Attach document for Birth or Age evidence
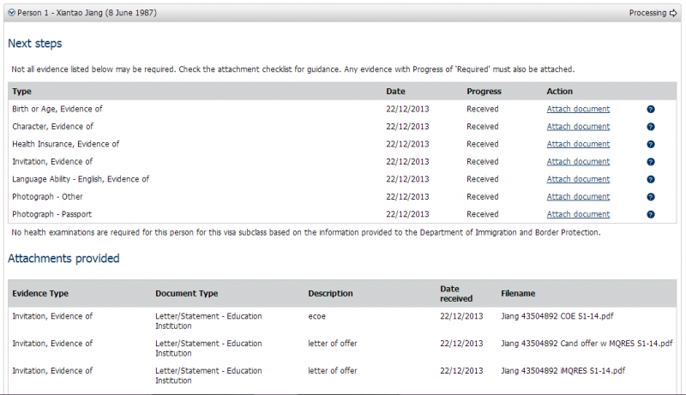This screenshot has height=395, width=686. (578, 109)
